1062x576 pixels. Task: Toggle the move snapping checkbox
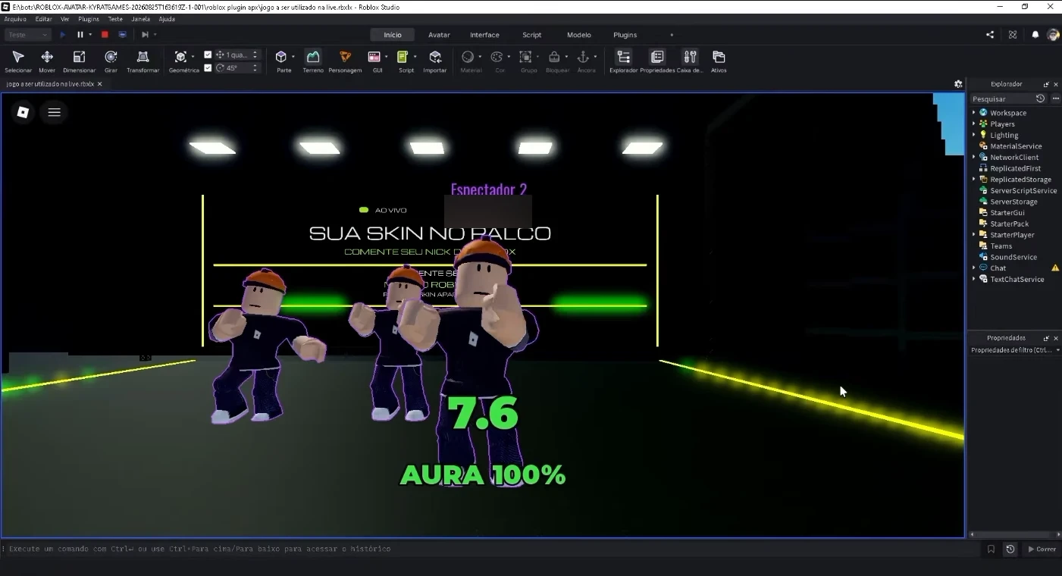point(208,55)
